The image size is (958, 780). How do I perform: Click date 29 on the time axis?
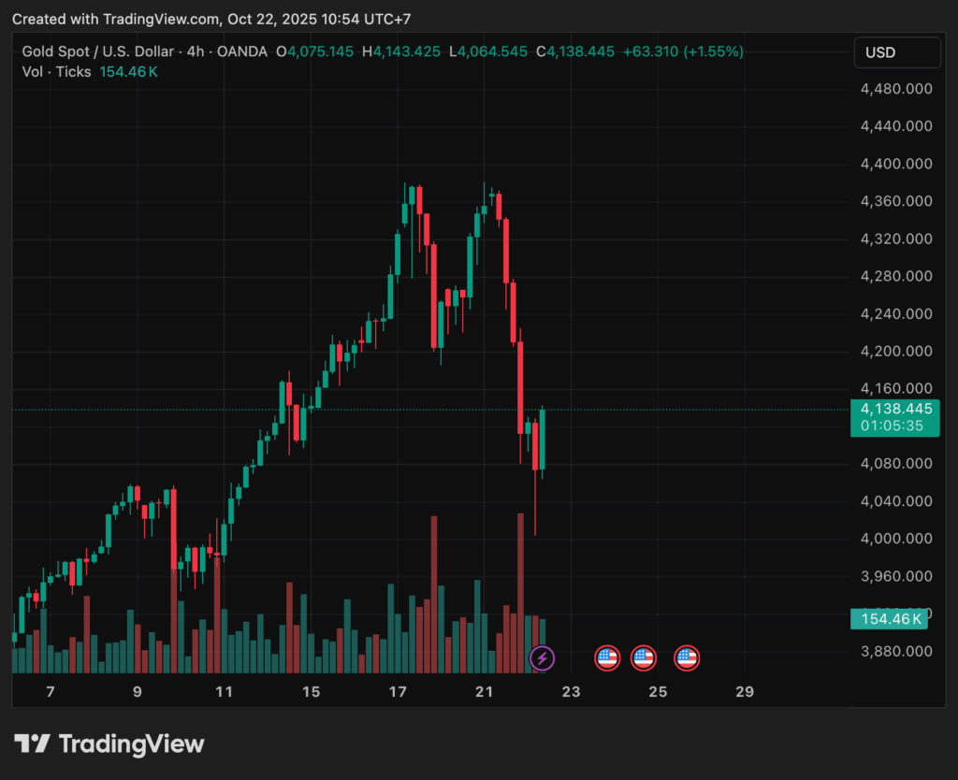click(745, 692)
